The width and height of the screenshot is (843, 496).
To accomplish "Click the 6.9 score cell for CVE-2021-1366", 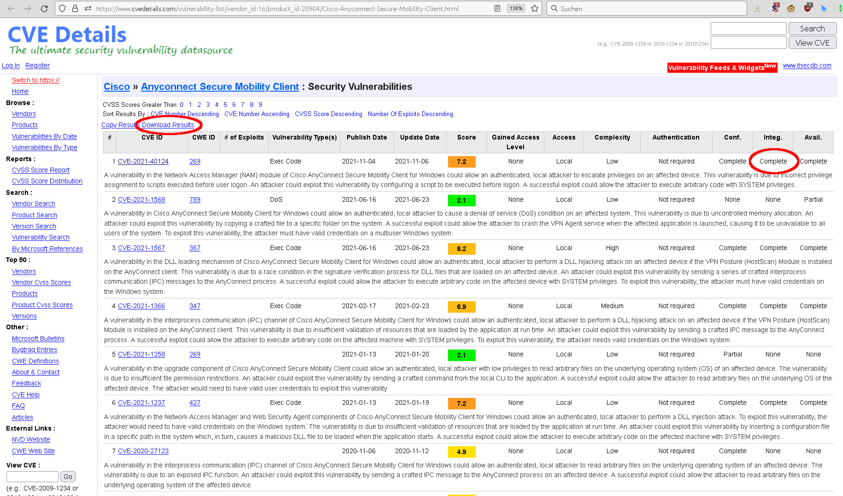I will click(x=461, y=307).
